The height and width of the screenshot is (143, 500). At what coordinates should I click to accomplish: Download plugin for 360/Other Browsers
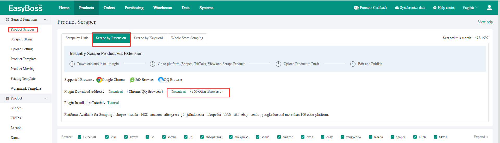(179, 92)
